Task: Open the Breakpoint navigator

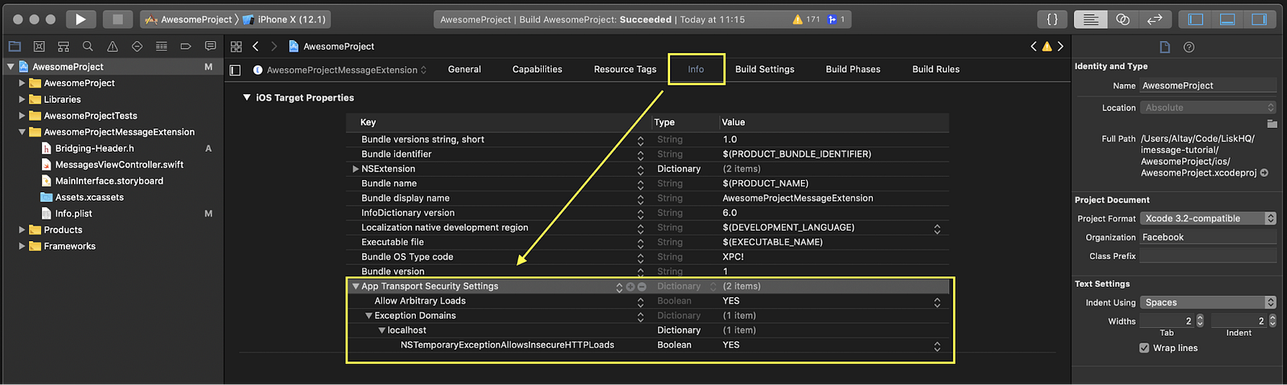Action: pyautogui.click(x=186, y=47)
